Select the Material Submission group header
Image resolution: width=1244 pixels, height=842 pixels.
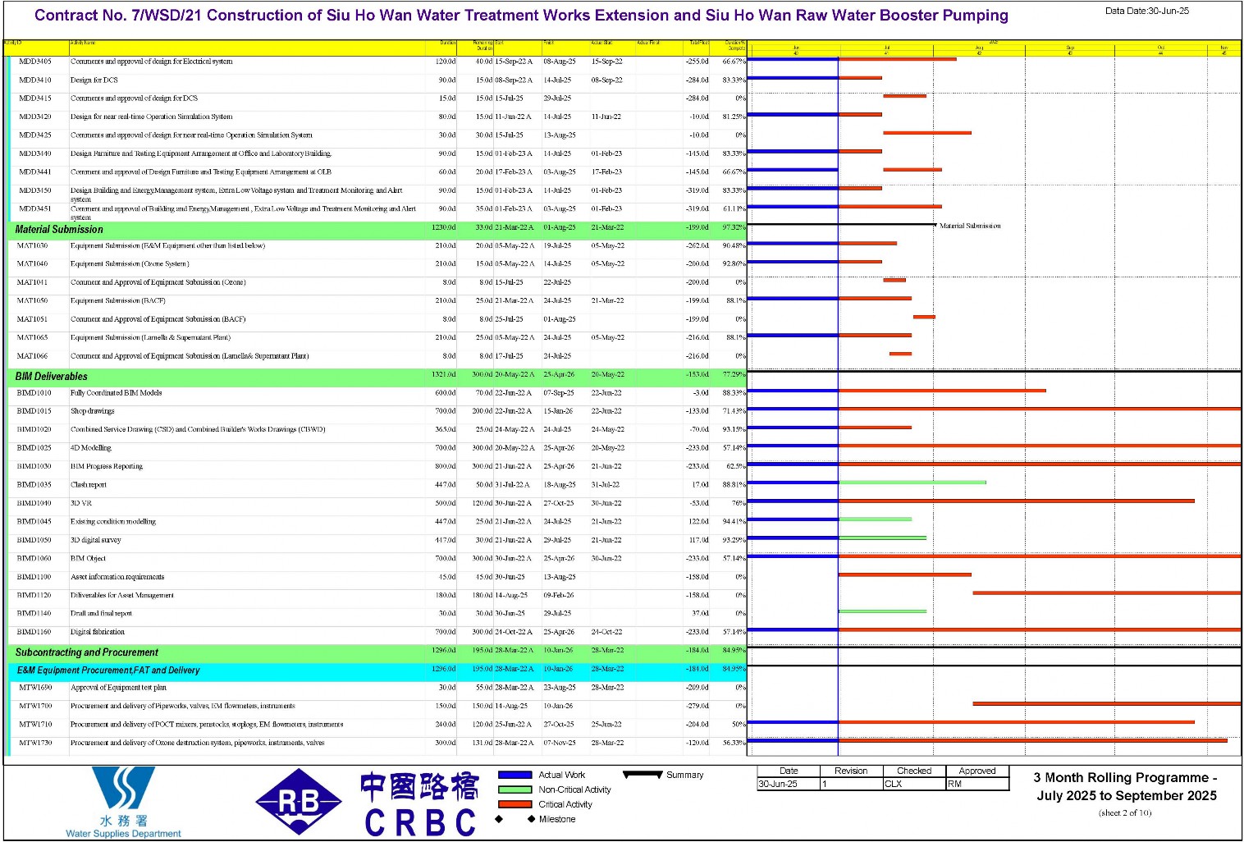click(377, 229)
